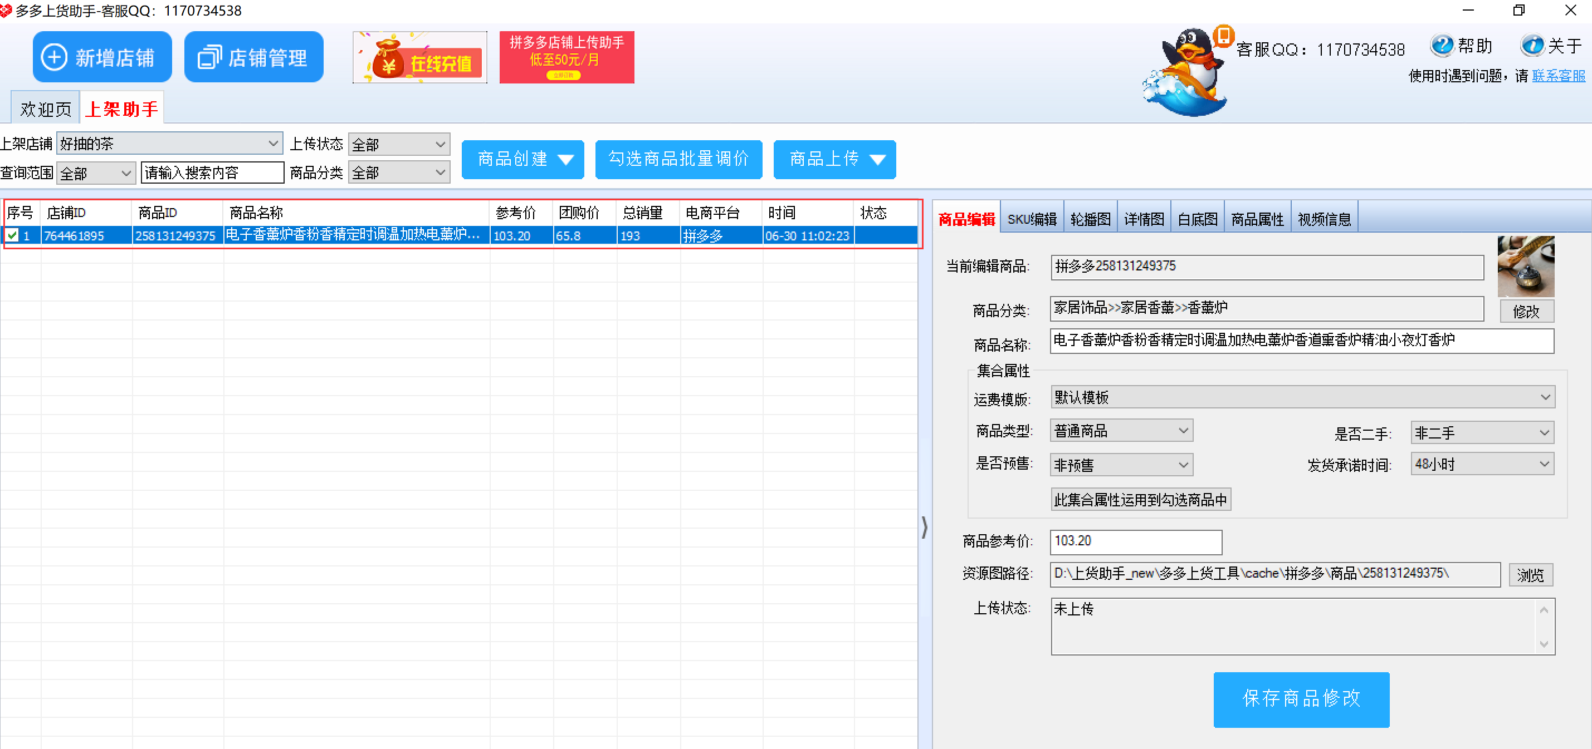1592x749 pixels.
Task: Minimize the 多多上货助手 window
Action: [x=1468, y=11]
